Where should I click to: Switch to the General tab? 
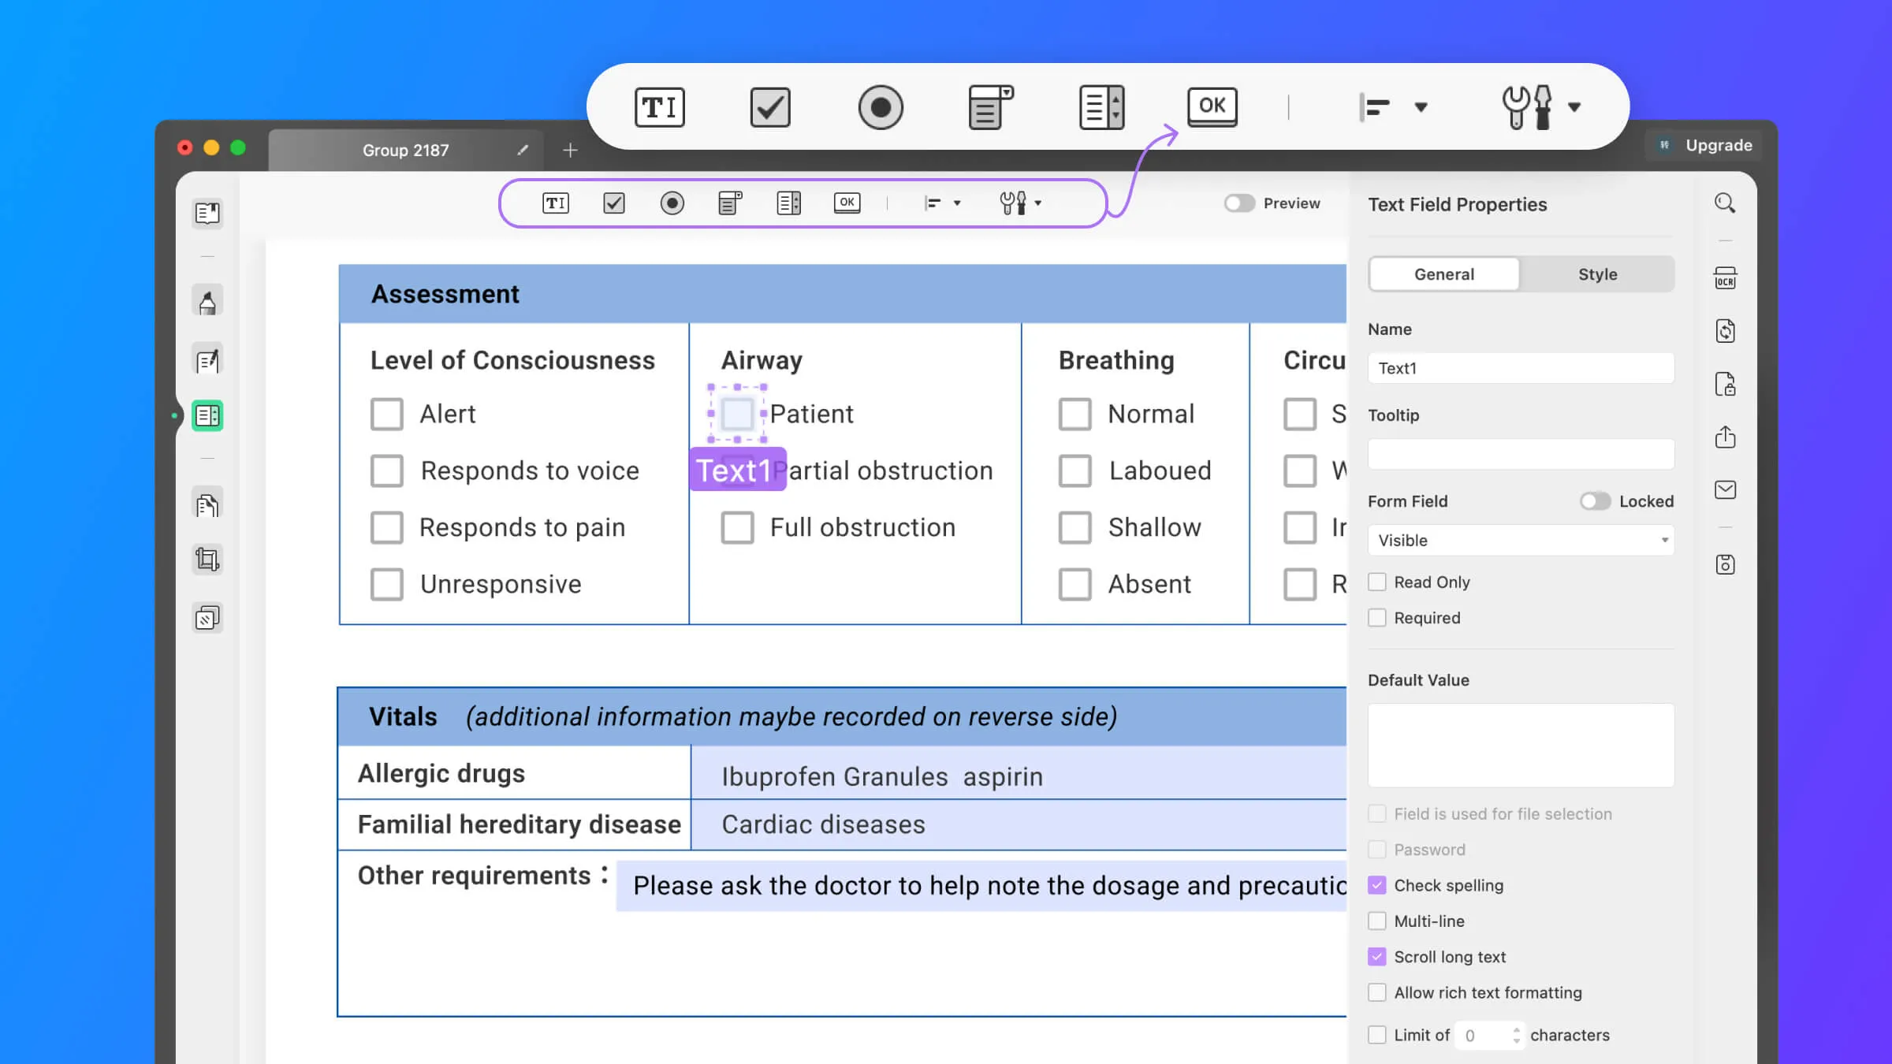[x=1443, y=273]
